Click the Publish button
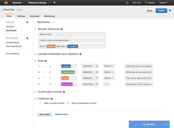The height and width of the screenshot is (128, 174). tap(161, 11)
